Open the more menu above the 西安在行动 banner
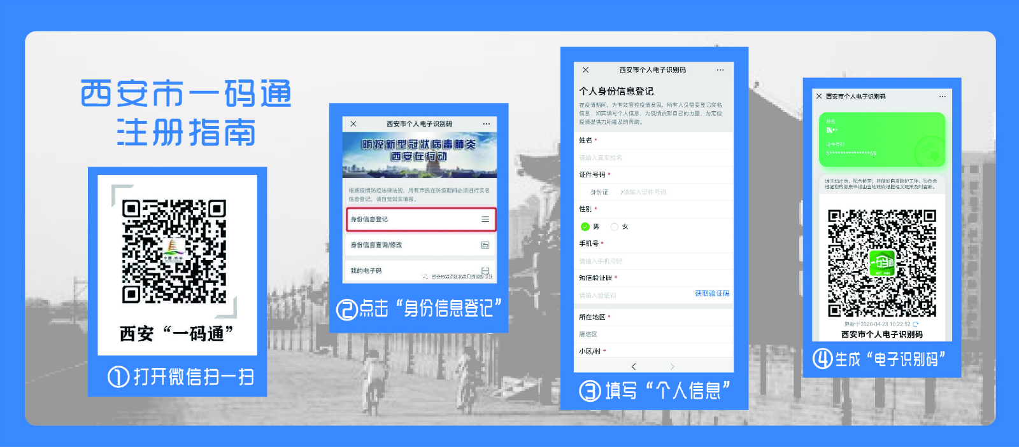Screen dimensions: 1019x447 [487, 124]
